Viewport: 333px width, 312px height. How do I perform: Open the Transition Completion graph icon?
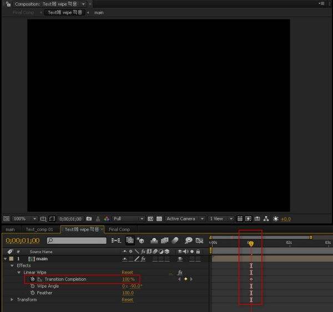pos(39,279)
